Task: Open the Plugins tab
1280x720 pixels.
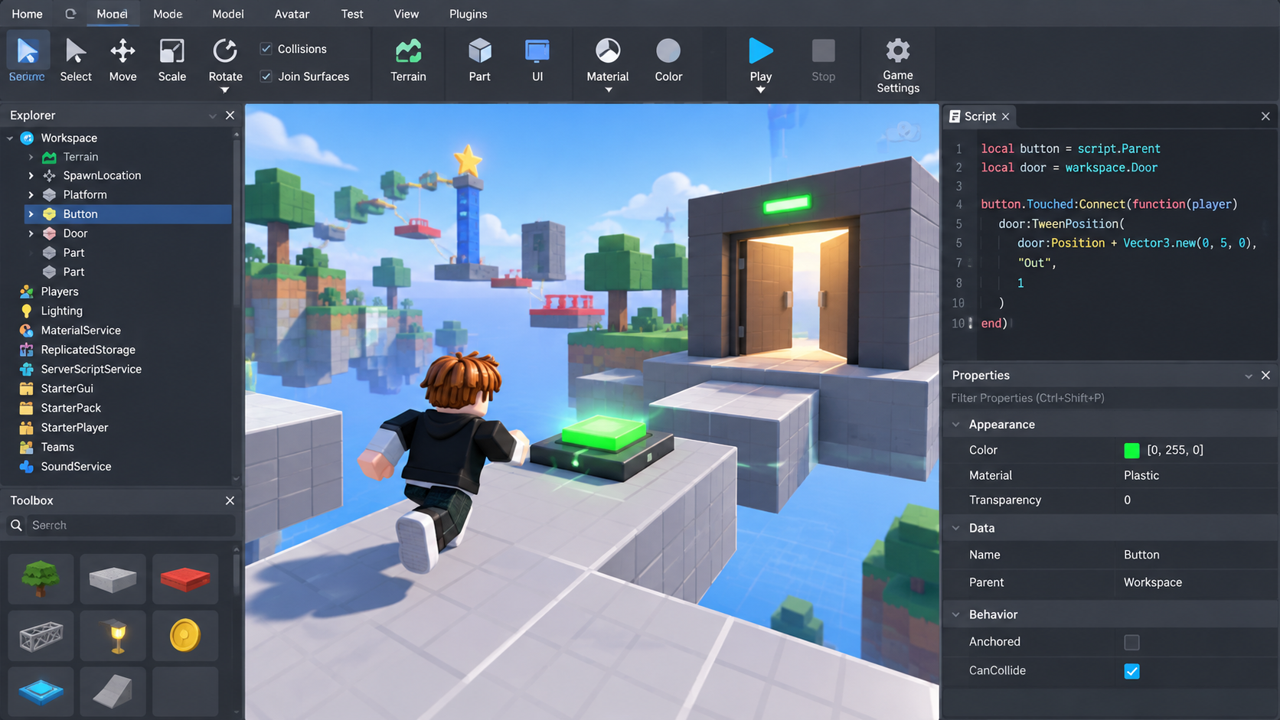Action: point(468,14)
